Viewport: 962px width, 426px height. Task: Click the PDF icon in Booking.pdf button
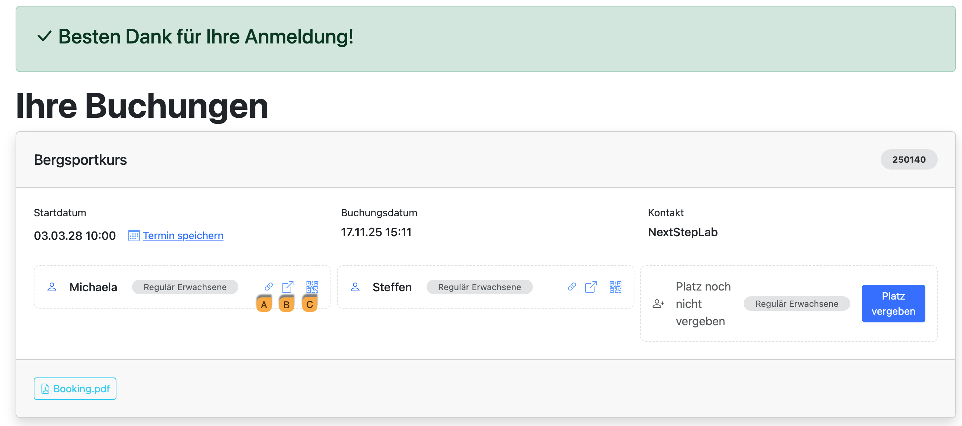[x=45, y=389]
